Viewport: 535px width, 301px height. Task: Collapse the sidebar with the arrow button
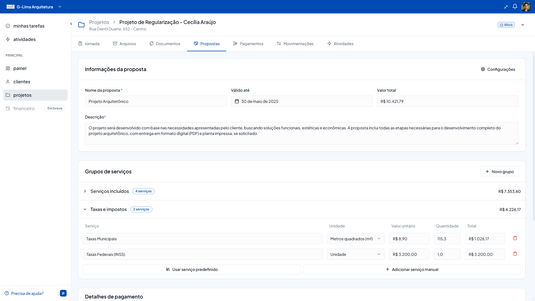tap(71, 24)
